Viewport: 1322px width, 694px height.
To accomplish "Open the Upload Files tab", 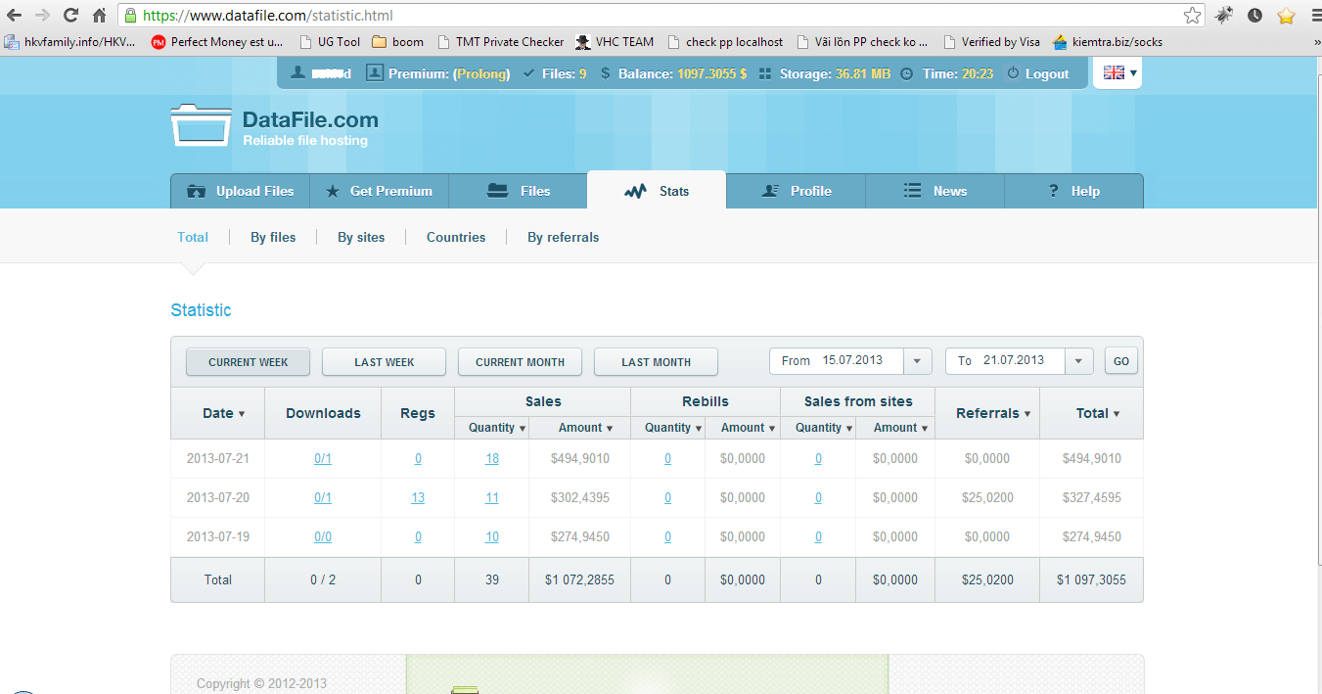I will (x=241, y=191).
